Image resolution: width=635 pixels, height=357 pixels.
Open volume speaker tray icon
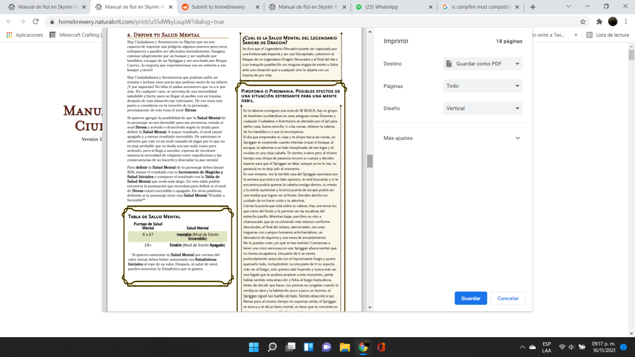(571, 347)
